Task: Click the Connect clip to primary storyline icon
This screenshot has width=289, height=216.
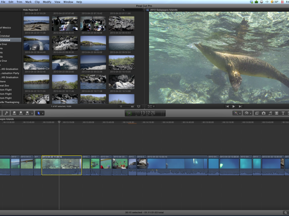Action: click(14, 113)
